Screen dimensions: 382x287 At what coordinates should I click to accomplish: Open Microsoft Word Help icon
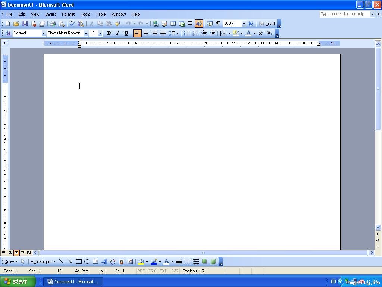click(x=251, y=24)
